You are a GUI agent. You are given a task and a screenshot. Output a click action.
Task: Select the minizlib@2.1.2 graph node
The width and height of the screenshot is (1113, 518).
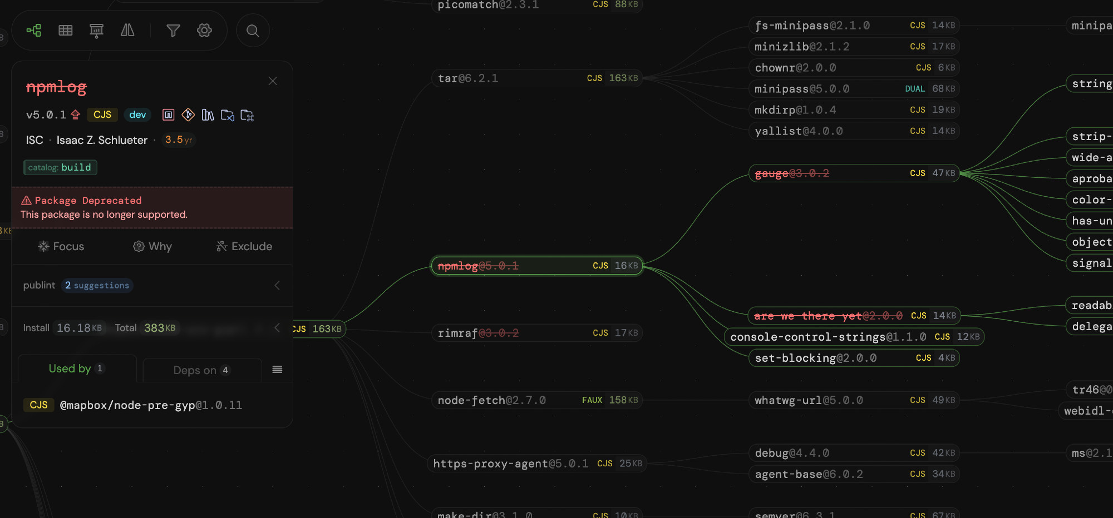[x=854, y=47]
